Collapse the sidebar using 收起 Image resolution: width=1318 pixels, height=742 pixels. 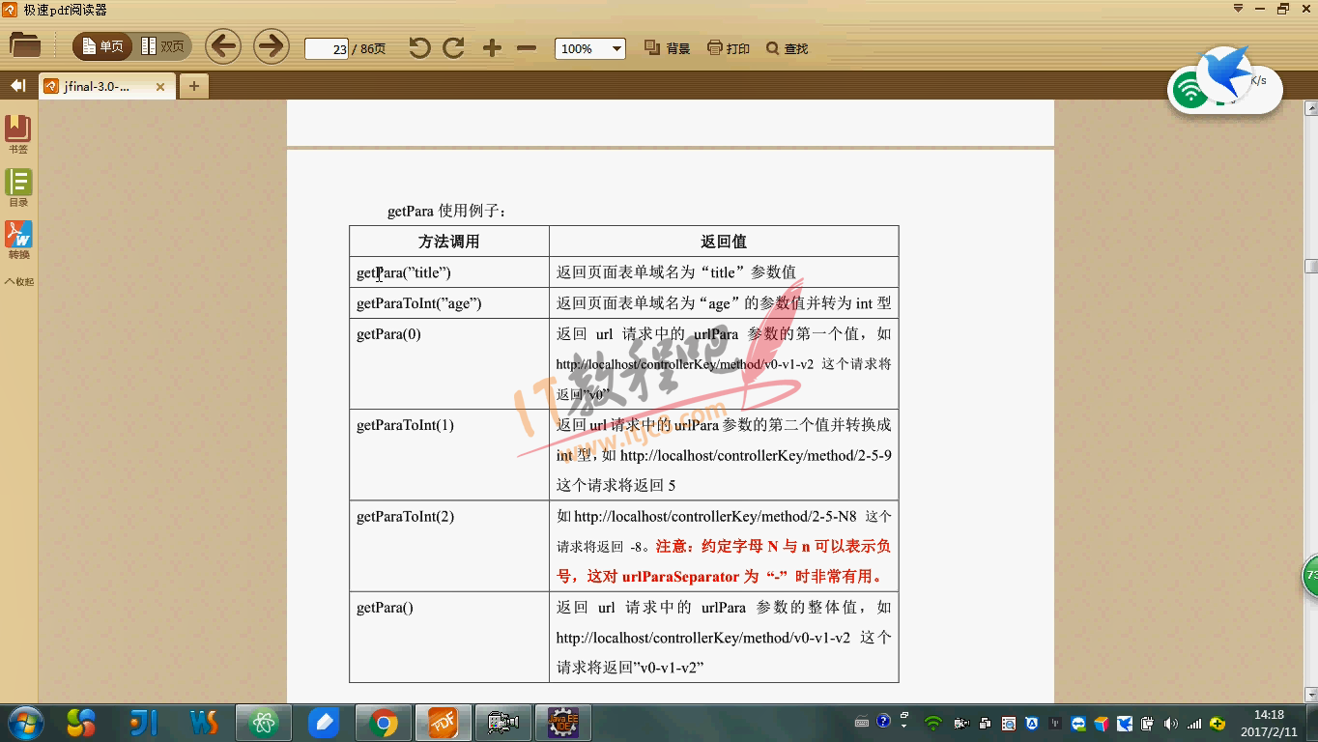[18, 282]
